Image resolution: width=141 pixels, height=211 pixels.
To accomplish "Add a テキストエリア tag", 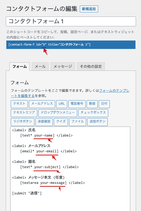I will (24, 113).
